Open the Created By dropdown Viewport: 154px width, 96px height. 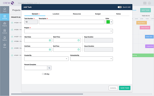(x=46, y=59)
